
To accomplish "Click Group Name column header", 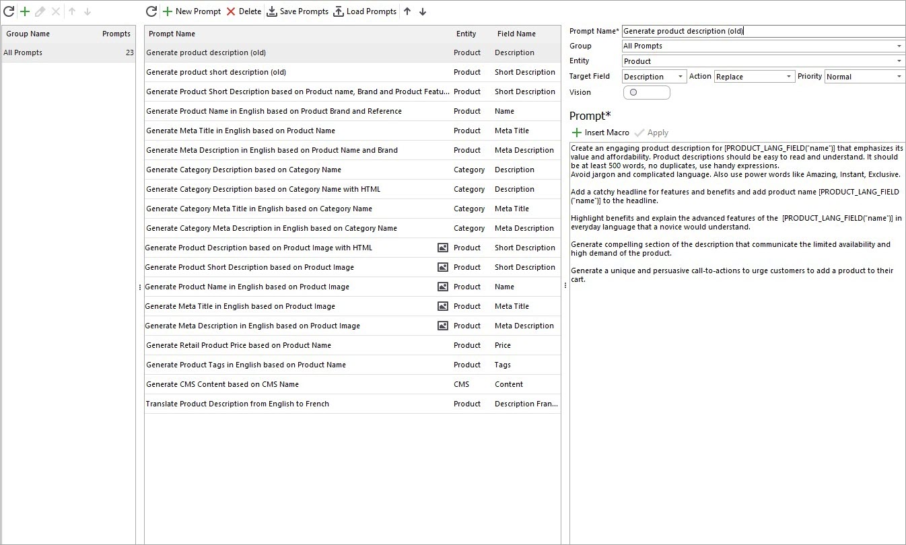I will (28, 34).
